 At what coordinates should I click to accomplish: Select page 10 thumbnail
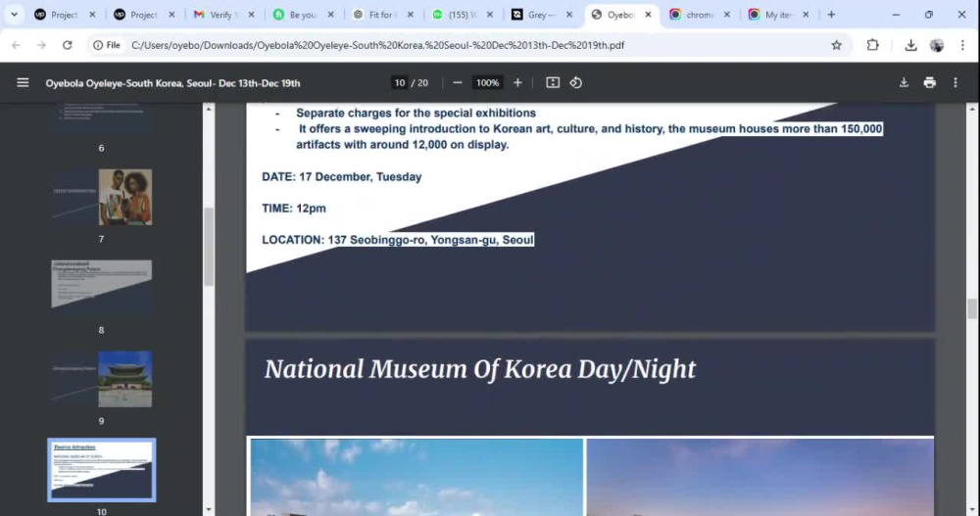pos(101,470)
